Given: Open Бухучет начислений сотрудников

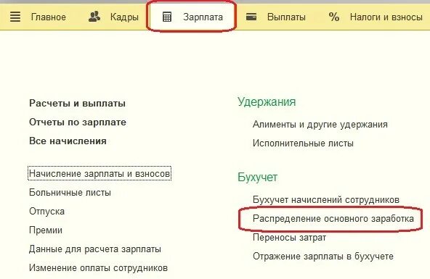Looking at the screenshot, I should [x=326, y=200].
